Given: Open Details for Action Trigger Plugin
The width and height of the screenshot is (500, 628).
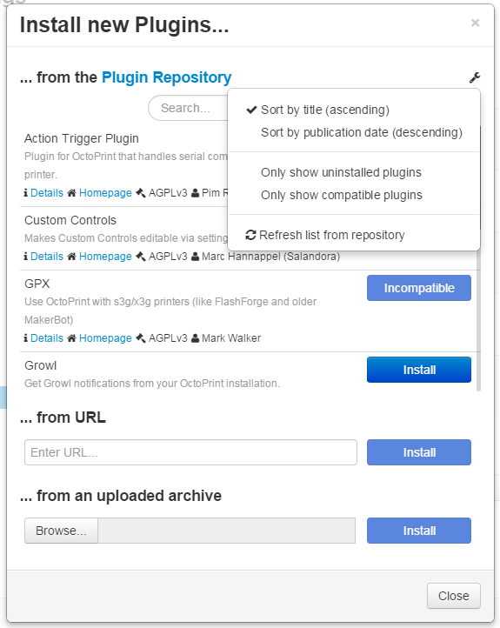Looking at the screenshot, I should (x=47, y=193).
